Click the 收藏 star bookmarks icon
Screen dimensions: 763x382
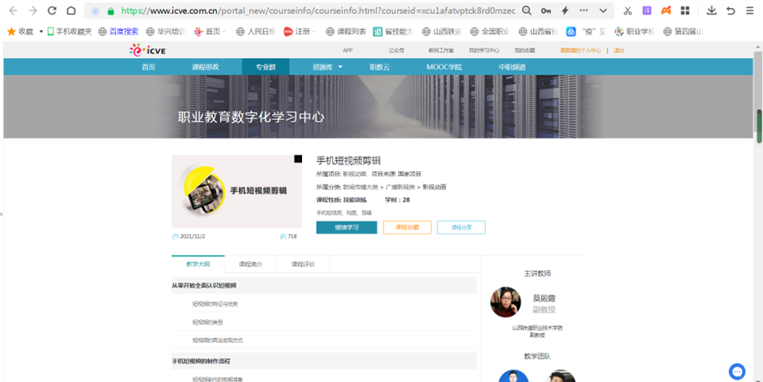pyautogui.click(x=11, y=31)
